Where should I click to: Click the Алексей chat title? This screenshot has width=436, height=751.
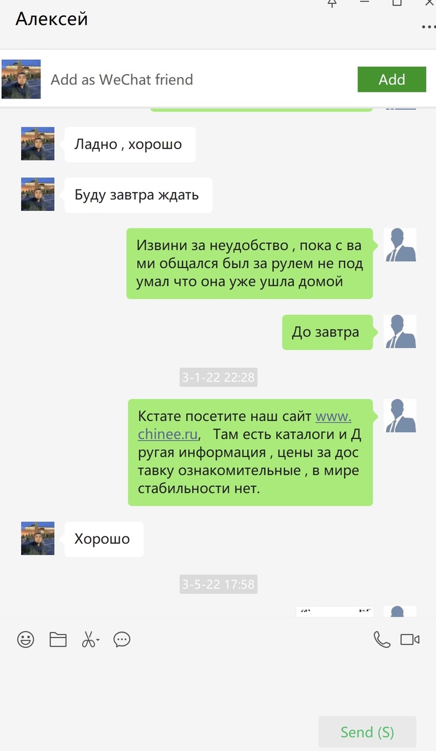point(52,19)
